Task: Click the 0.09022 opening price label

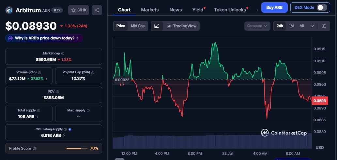Action: 122,80
